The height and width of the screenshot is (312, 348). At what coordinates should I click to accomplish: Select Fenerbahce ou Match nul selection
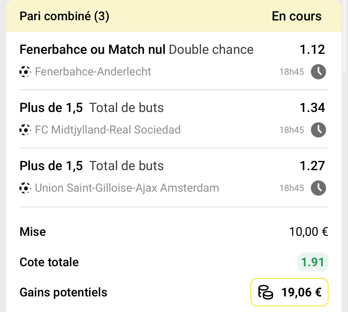coord(93,50)
